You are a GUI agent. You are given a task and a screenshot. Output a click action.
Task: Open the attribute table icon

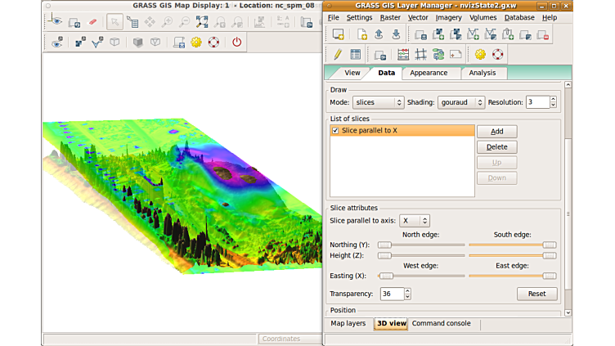click(x=356, y=55)
